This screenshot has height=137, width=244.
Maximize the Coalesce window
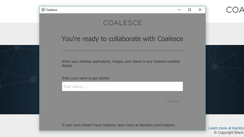190,10
